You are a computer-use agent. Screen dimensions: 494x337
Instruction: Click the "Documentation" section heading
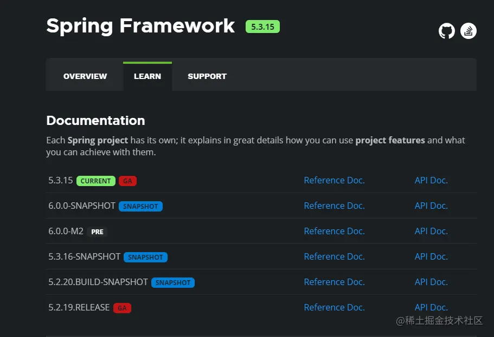click(x=95, y=121)
